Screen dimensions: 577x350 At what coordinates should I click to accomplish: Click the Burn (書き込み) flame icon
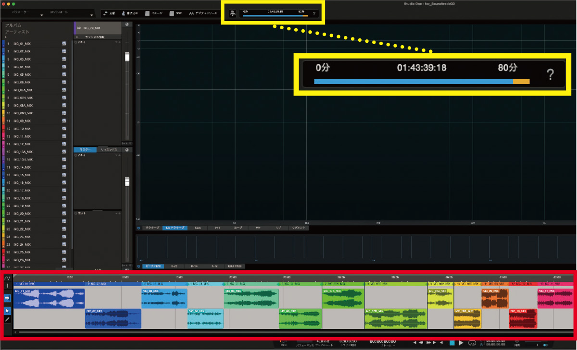click(x=124, y=13)
